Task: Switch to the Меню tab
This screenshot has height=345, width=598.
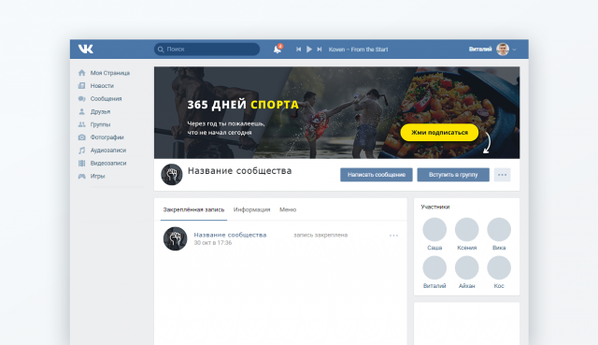Action: [x=288, y=209]
